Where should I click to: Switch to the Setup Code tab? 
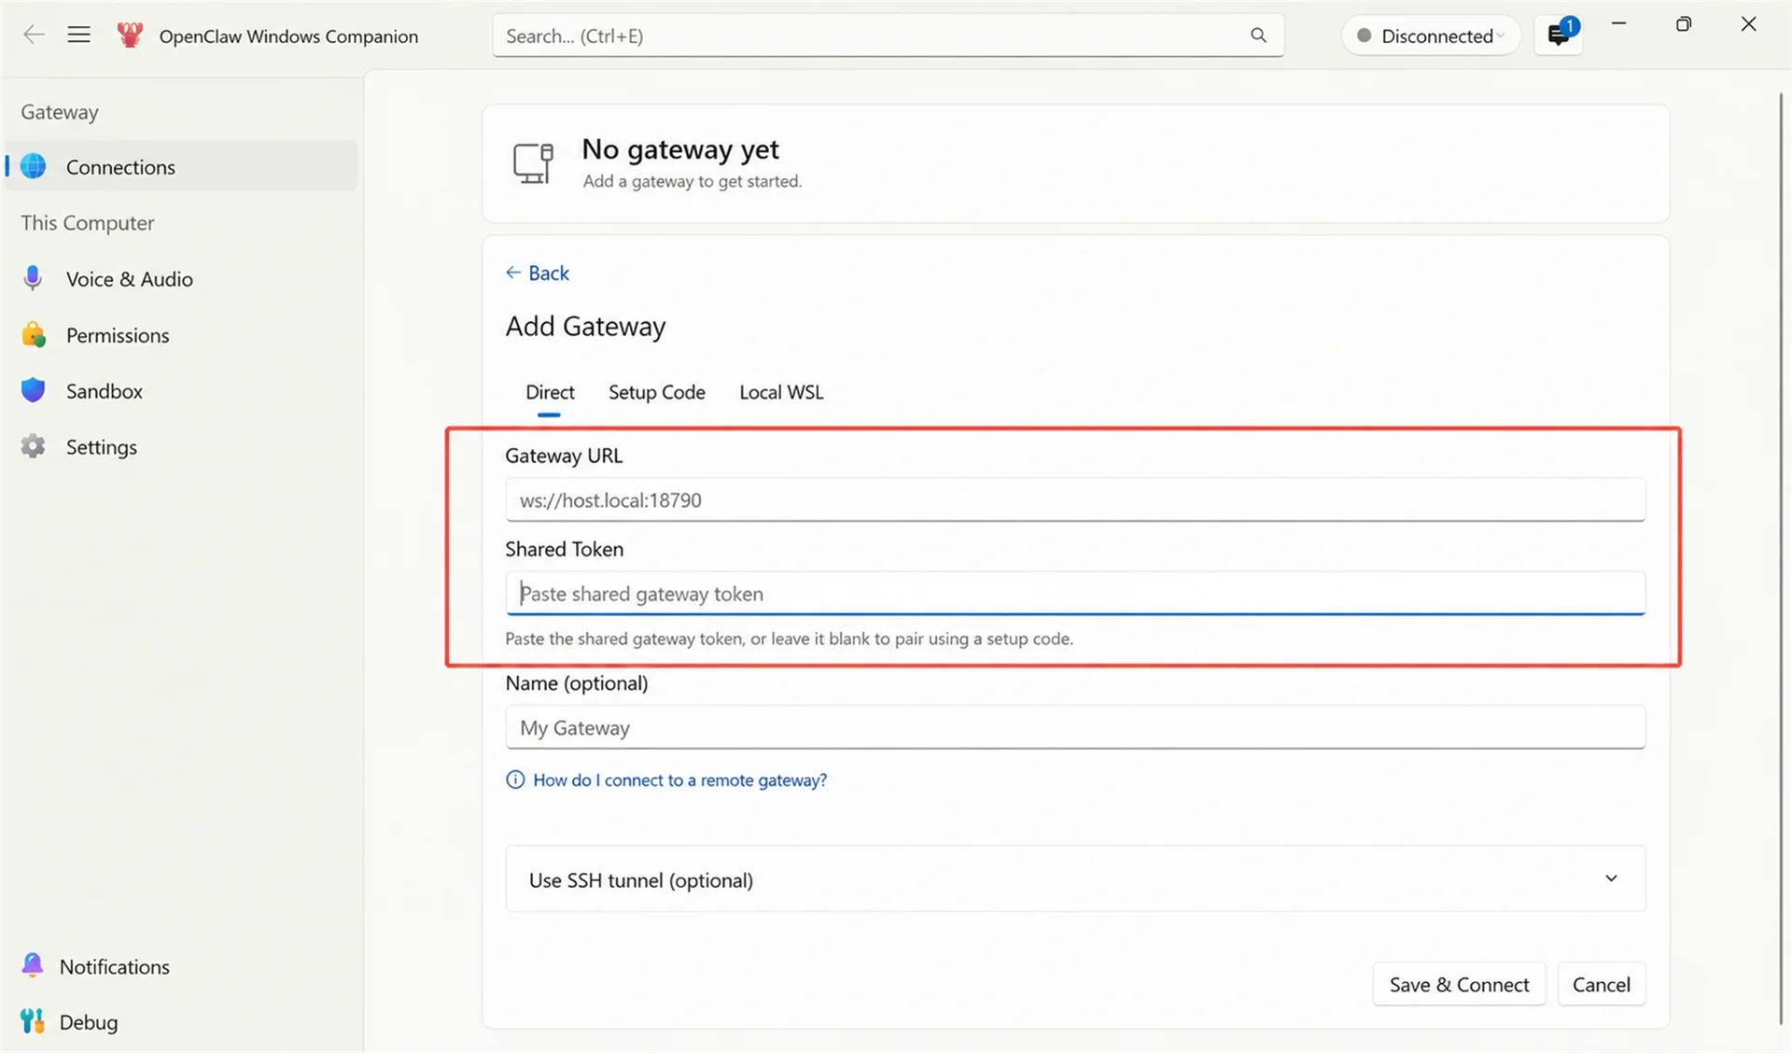657,393
